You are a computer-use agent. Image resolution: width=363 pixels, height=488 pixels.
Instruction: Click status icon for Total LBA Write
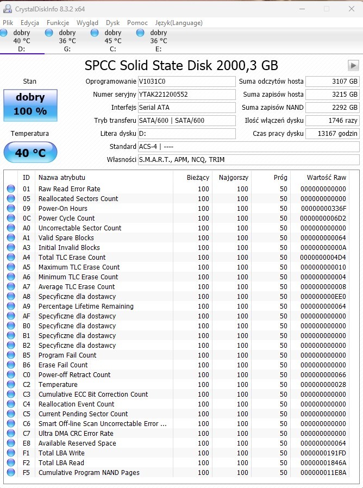pyautogui.click(x=11, y=453)
